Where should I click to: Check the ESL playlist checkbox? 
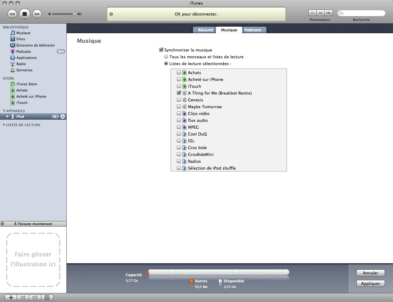pos(179,140)
